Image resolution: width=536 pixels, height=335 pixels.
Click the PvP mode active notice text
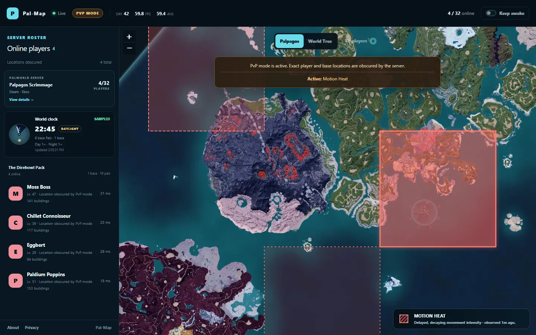pos(328,66)
